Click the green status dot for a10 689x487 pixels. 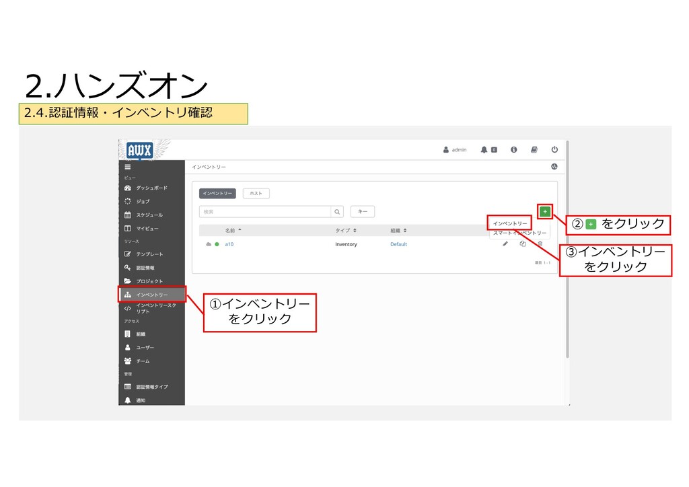217,244
